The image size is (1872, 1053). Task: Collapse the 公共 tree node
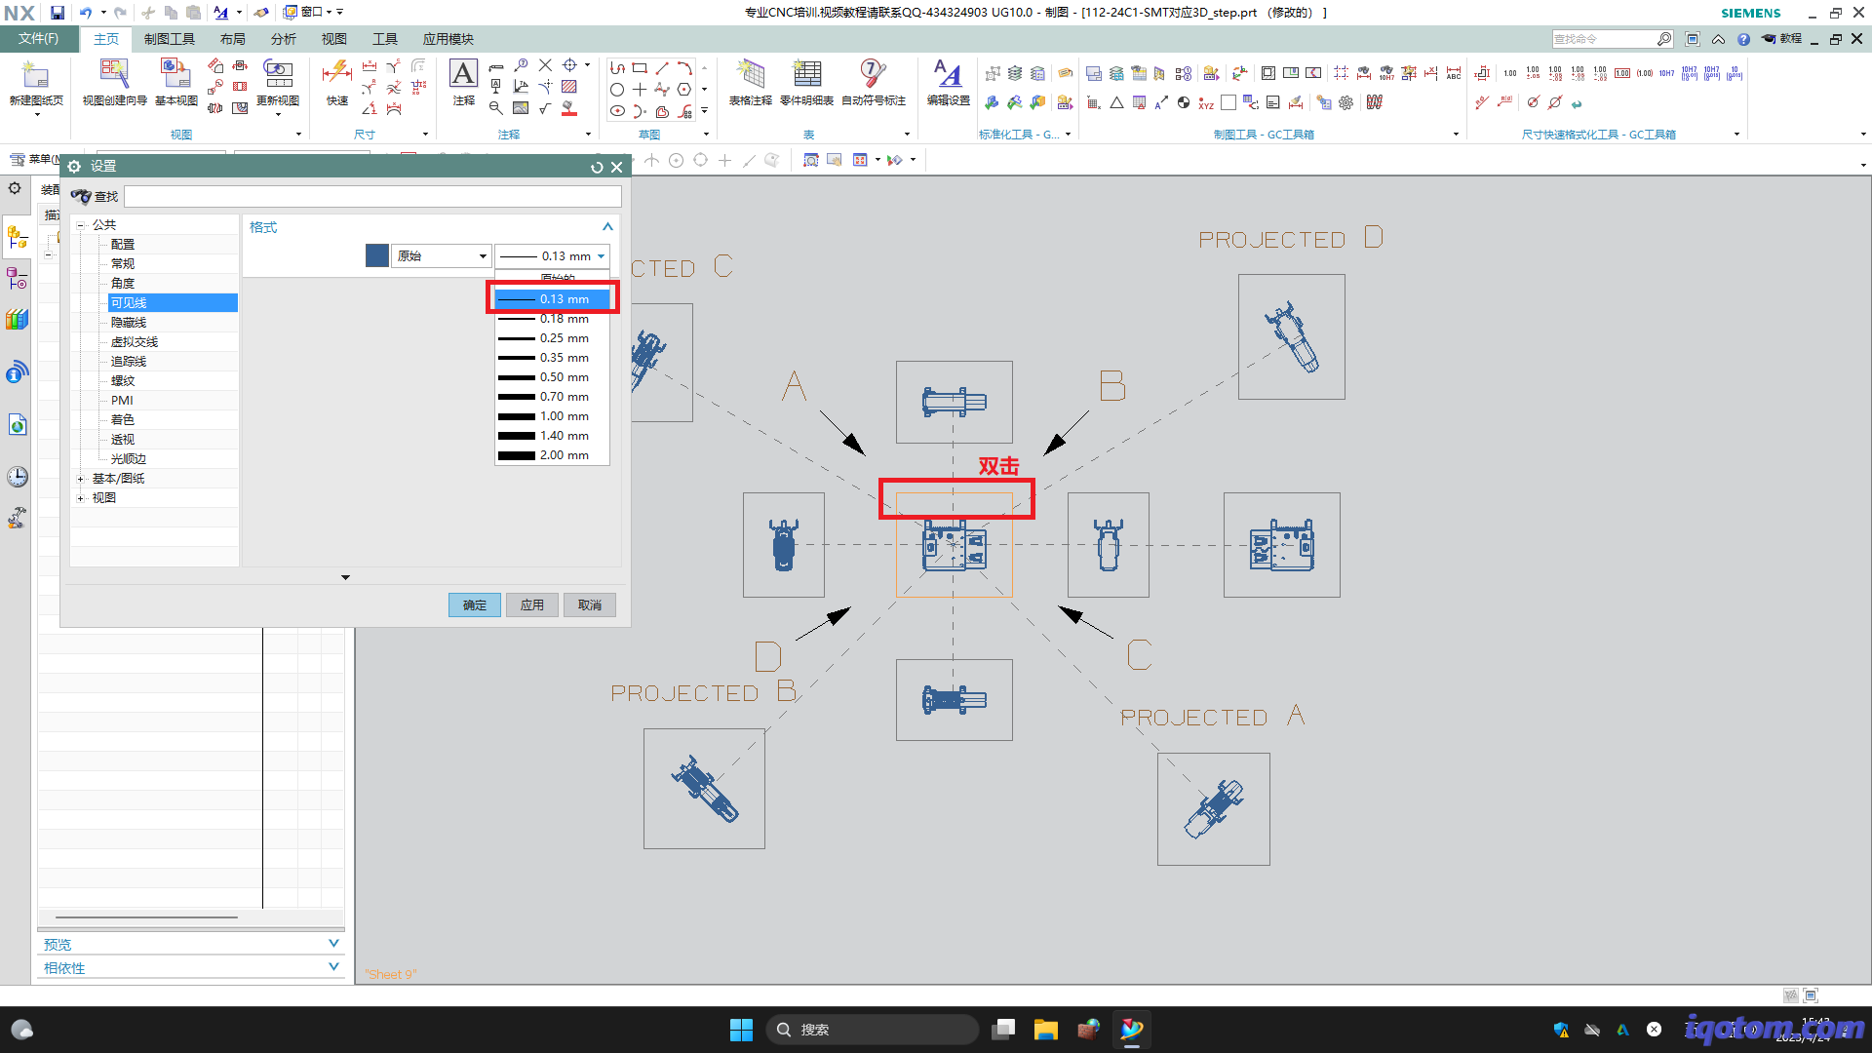(81, 225)
